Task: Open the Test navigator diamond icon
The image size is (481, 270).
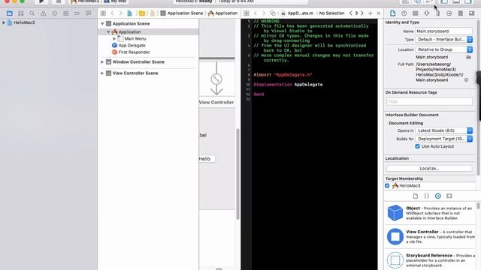Action: click(x=55, y=13)
